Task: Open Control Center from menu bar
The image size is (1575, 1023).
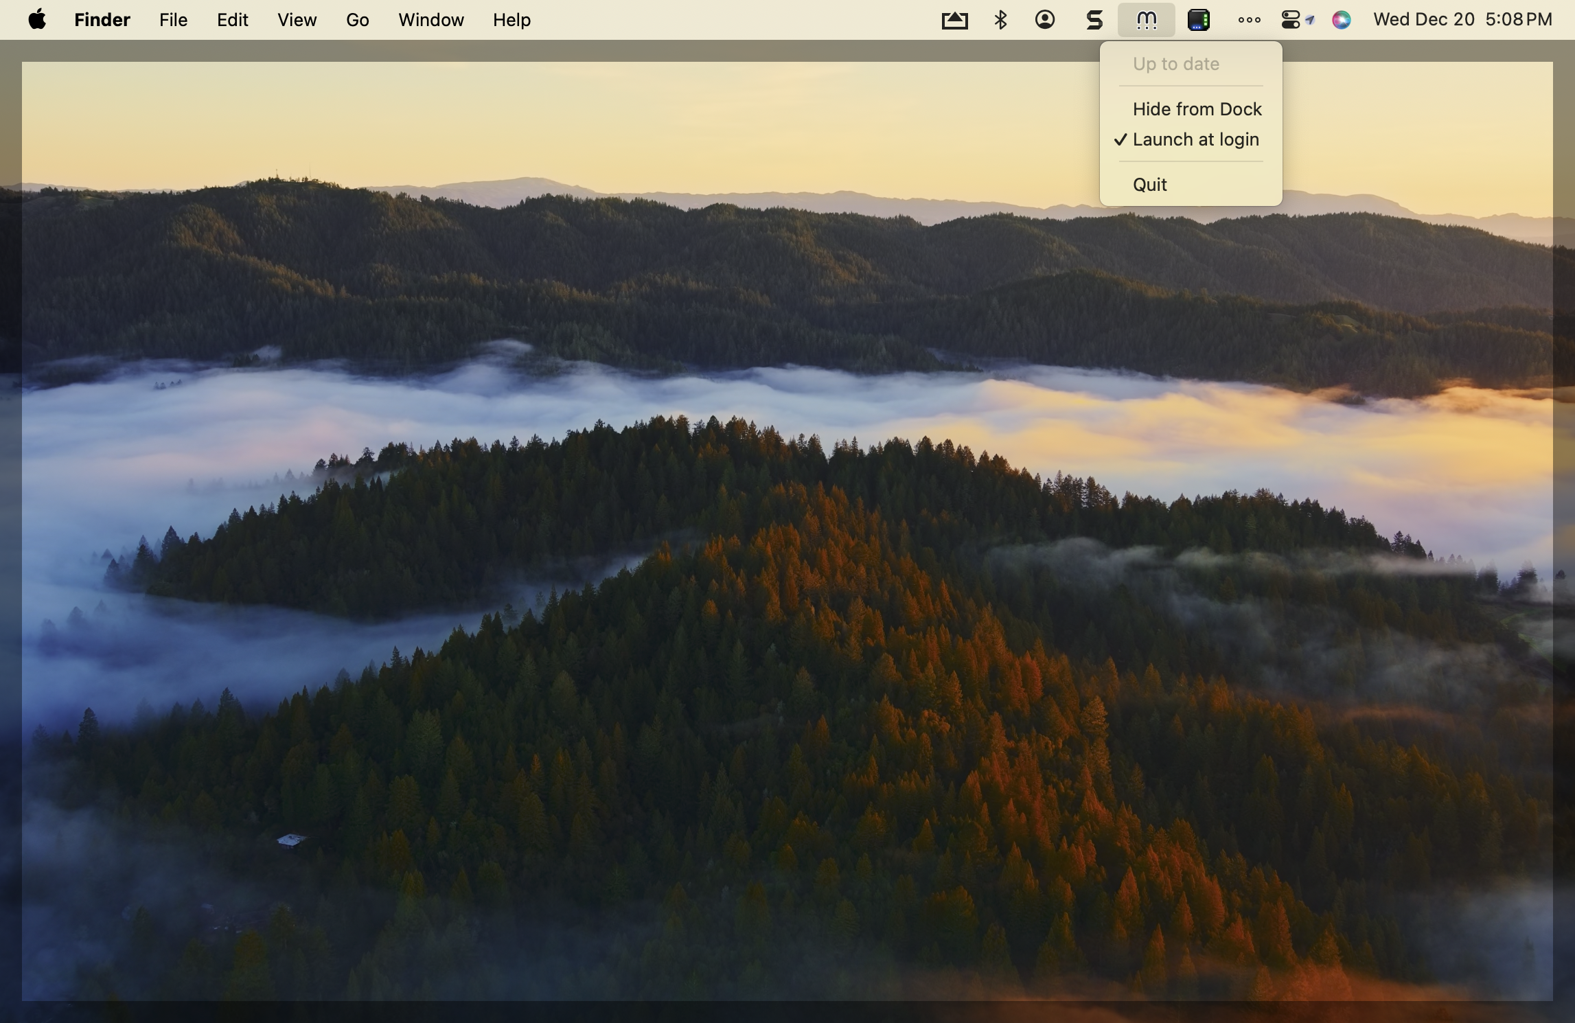Action: coord(1291,20)
